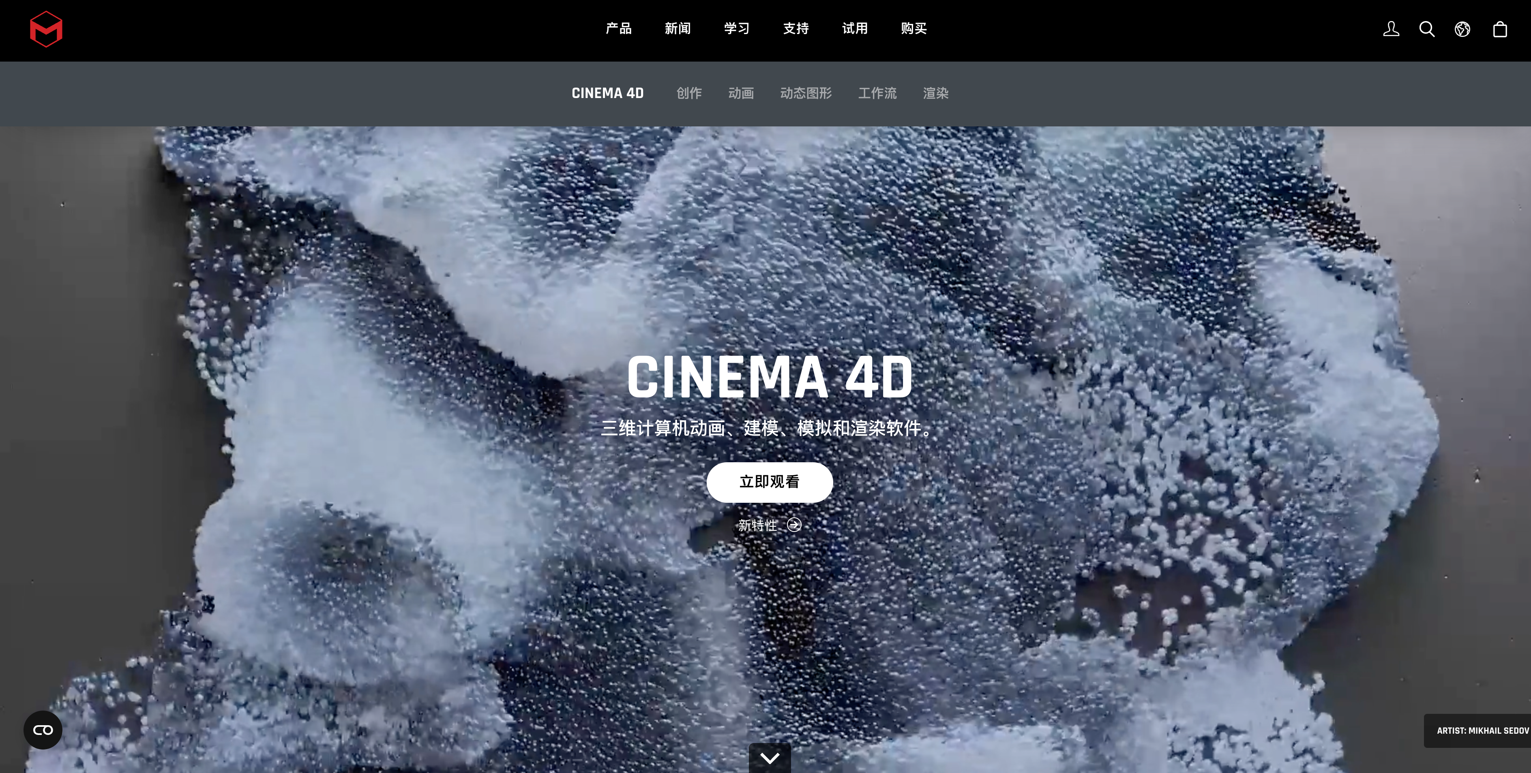Open the search magnifier icon

(1426, 29)
